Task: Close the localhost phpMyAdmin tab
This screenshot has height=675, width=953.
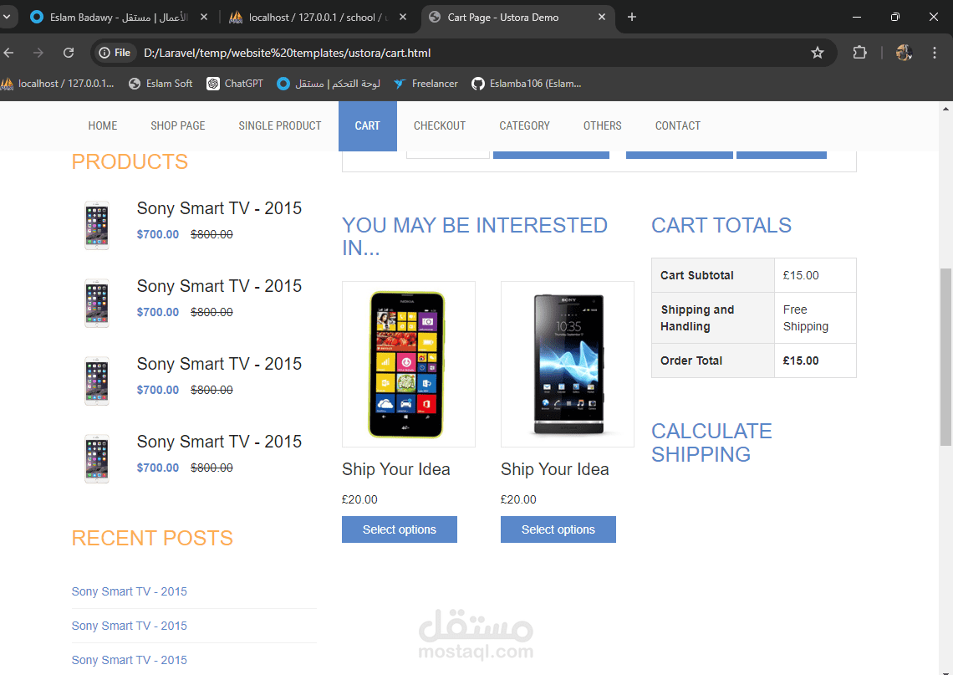Action: tap(403, 17)
